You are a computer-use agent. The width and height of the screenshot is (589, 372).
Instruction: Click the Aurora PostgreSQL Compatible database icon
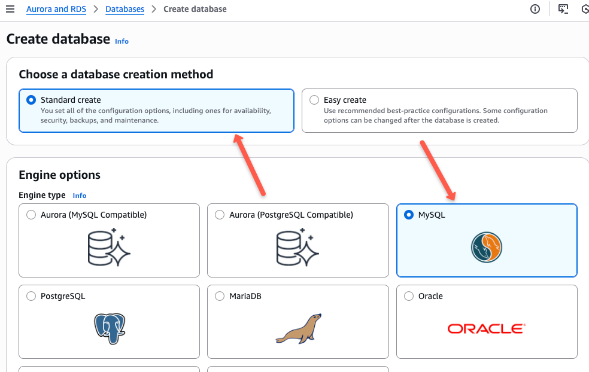point(297,247)
